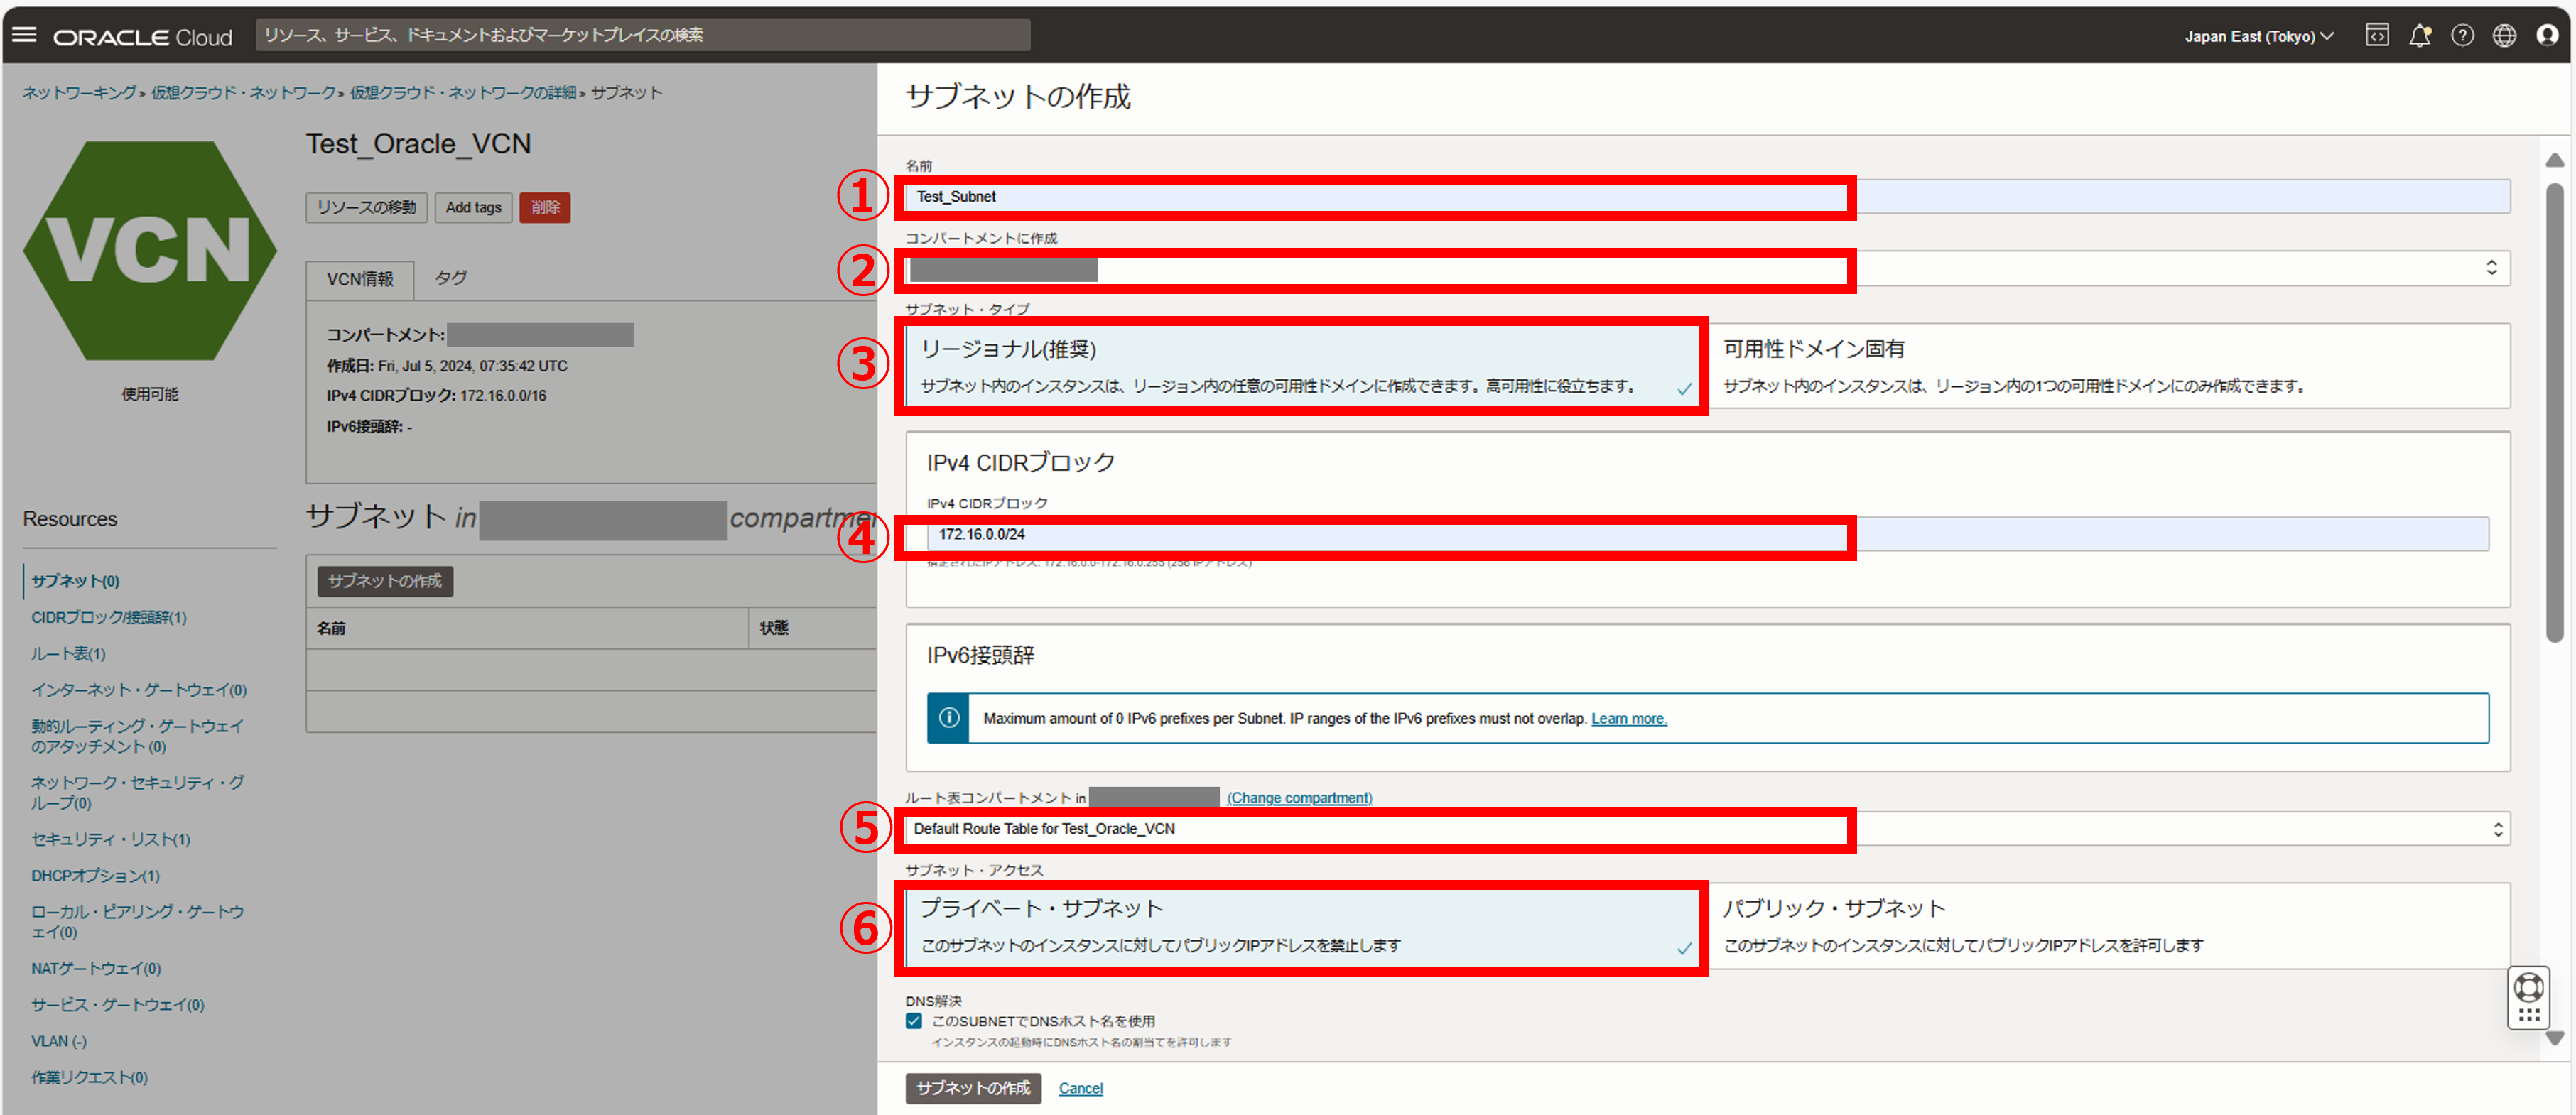Click the Cancel link
Image resolution: width=2576 pixels, height=1115 pixels.
[1080, 1088]
